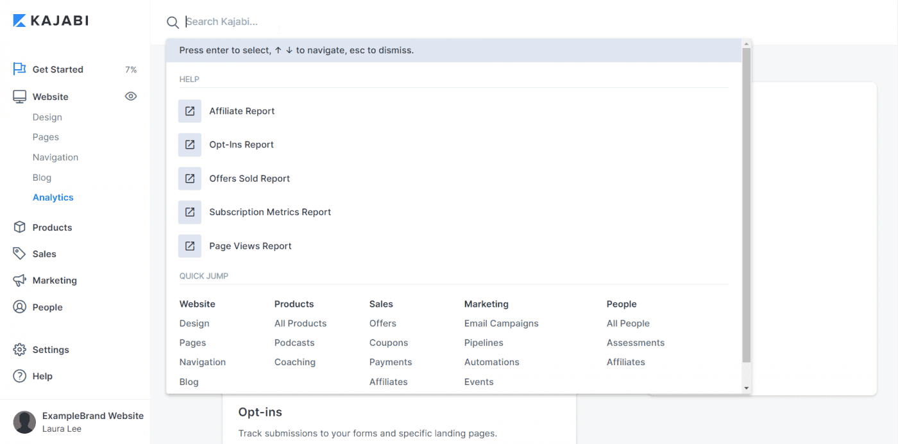Viewport: 898px width, 444px height.
Task: Quick jump to All People
Action: (628, 324)
